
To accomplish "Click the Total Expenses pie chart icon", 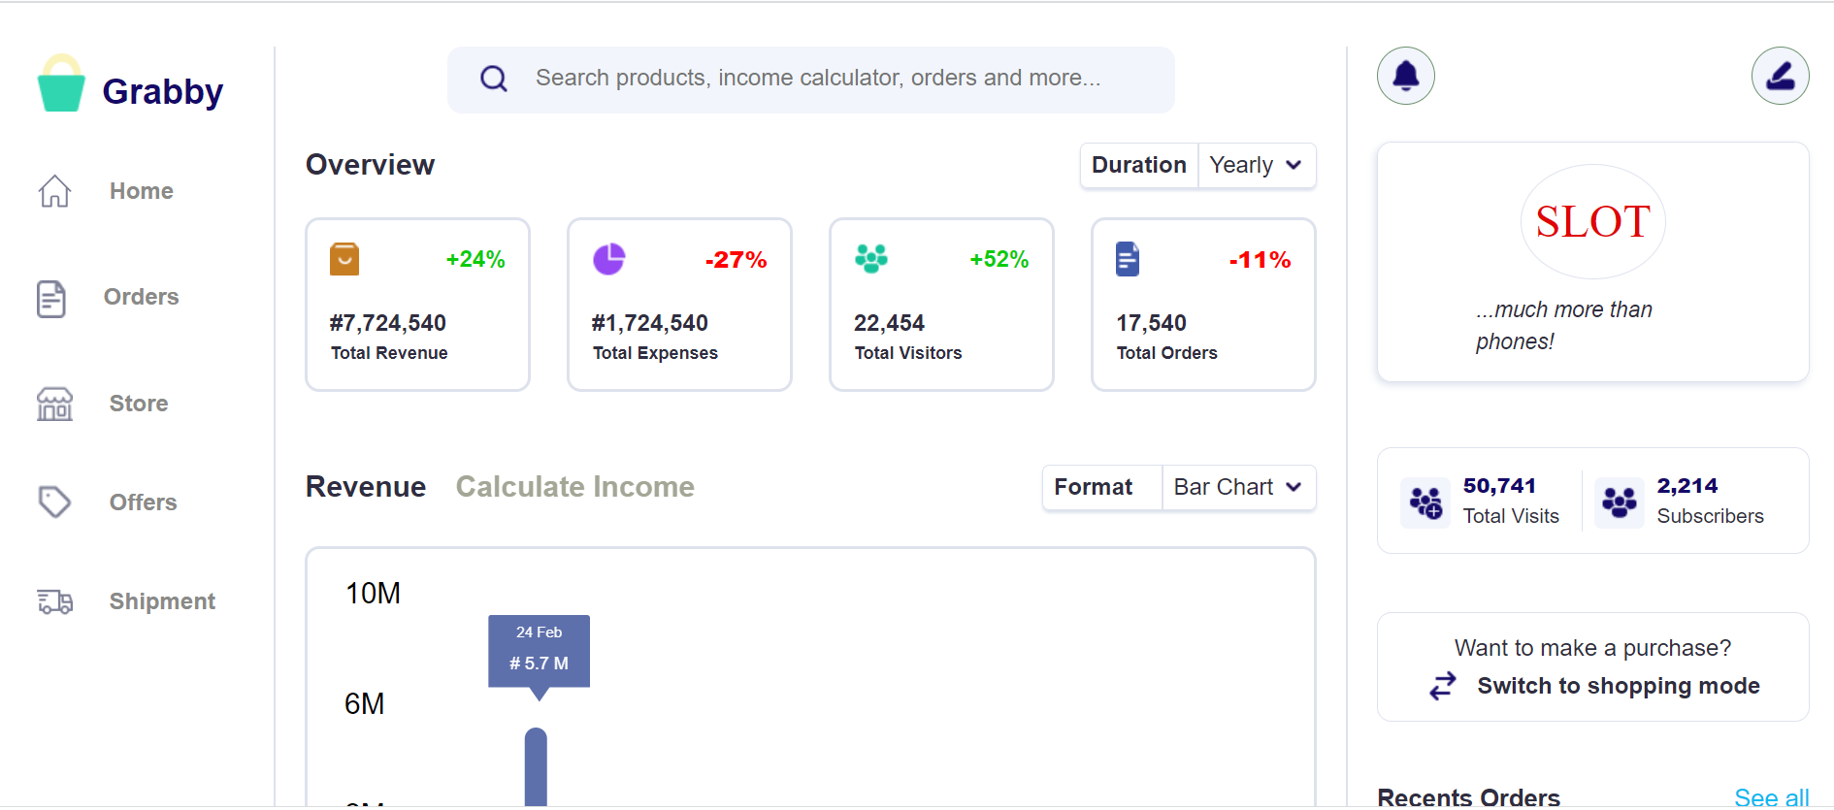I will [609, 259].
